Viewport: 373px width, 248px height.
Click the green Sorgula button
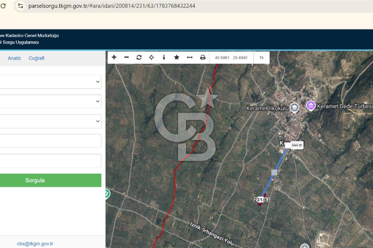point(51,180)
